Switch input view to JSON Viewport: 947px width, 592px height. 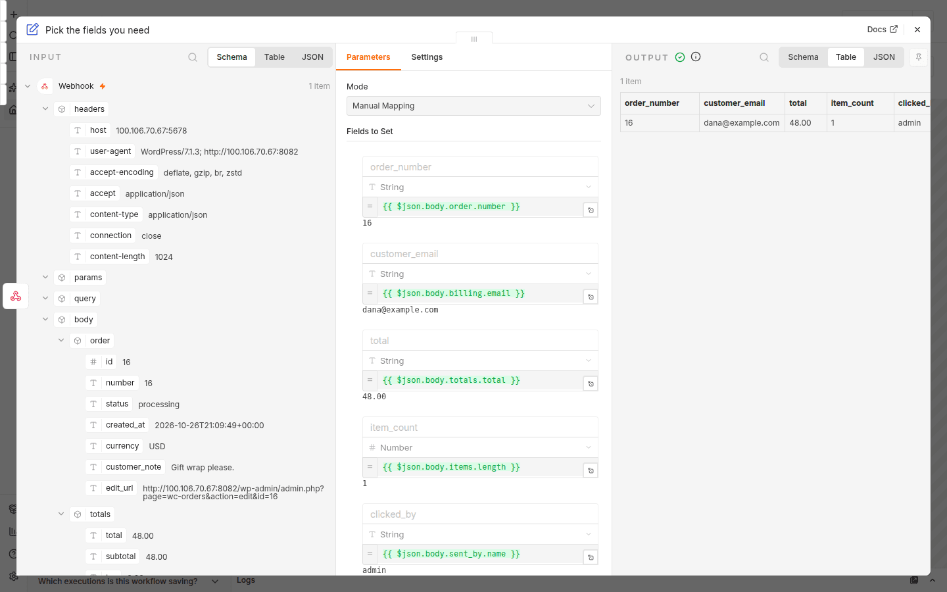click(x=312, y=57)
